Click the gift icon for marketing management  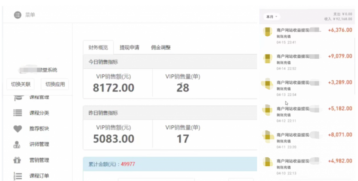tap(17, 160)
